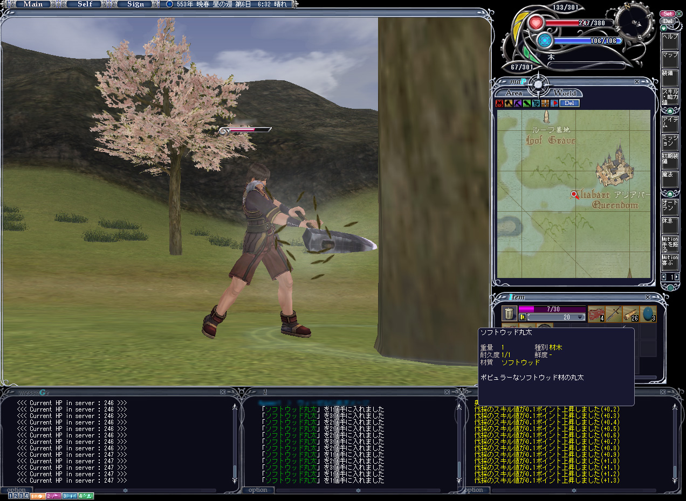Select the red meat item with count 4

point(596,314)
